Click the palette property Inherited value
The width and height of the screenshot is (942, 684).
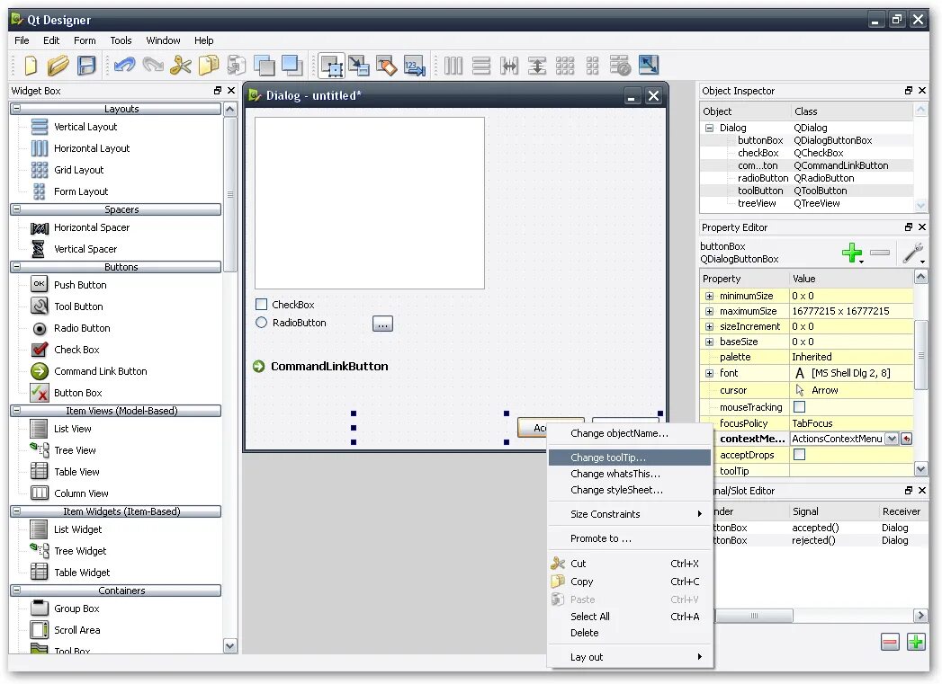coord(851,357)
